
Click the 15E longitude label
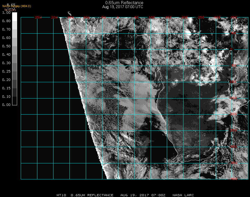pos(168,17)
